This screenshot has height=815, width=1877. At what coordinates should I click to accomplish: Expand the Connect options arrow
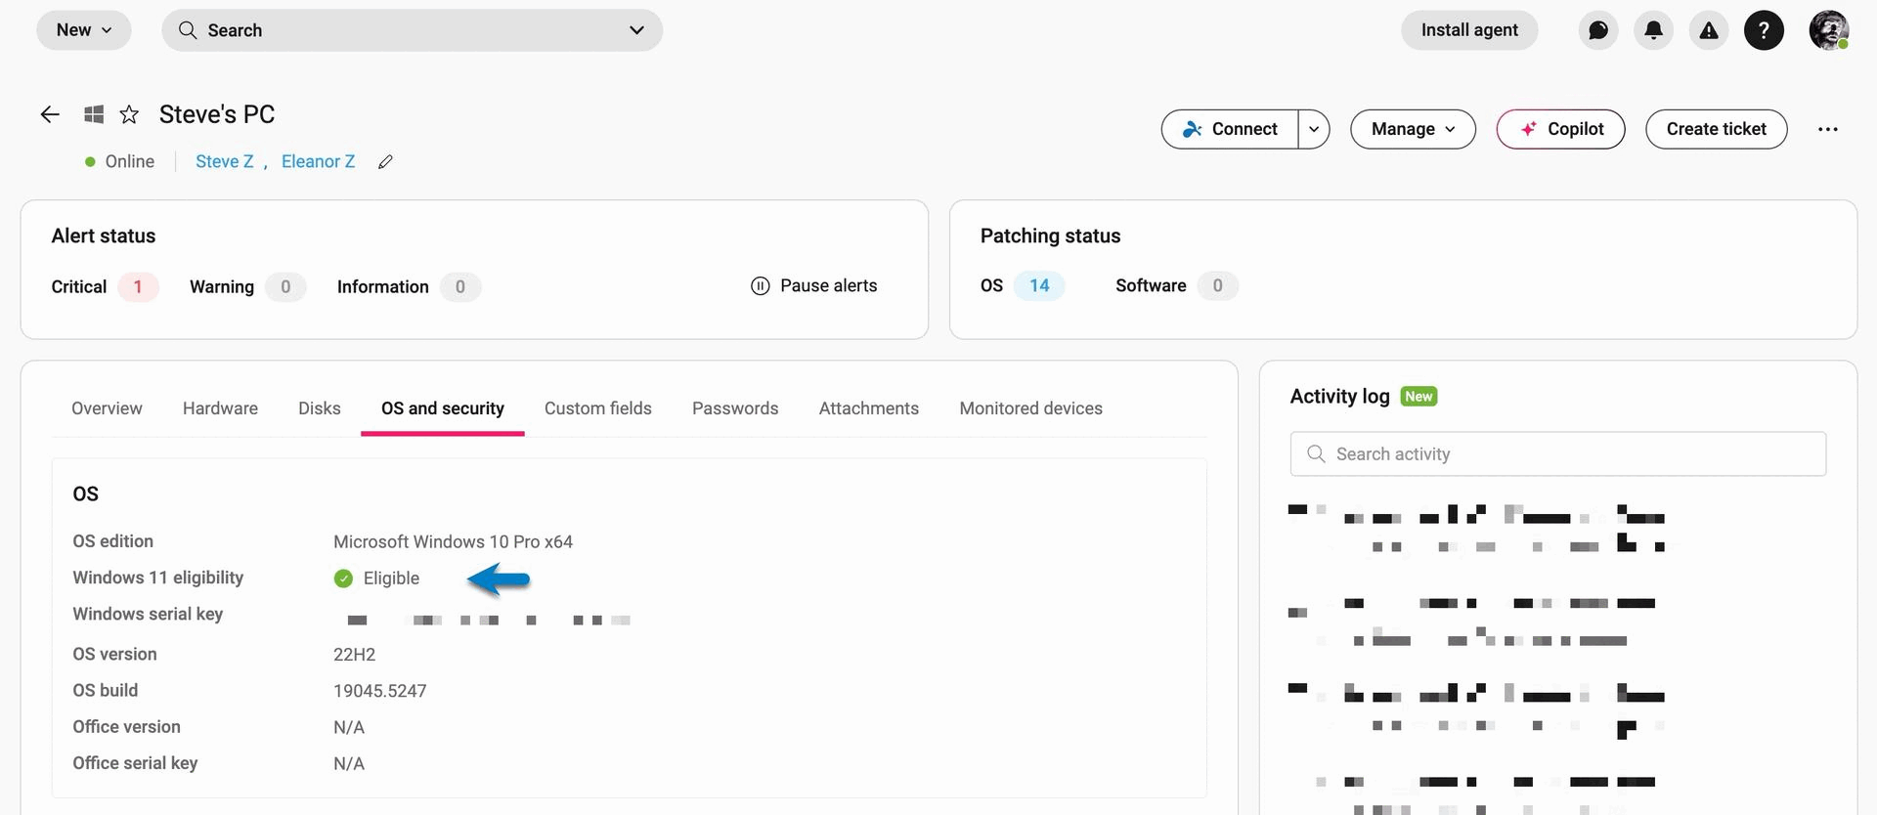tap(1314, 129)
